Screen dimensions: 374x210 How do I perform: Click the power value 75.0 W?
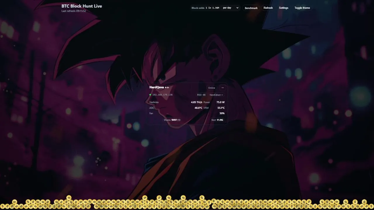tap(221, 102)
